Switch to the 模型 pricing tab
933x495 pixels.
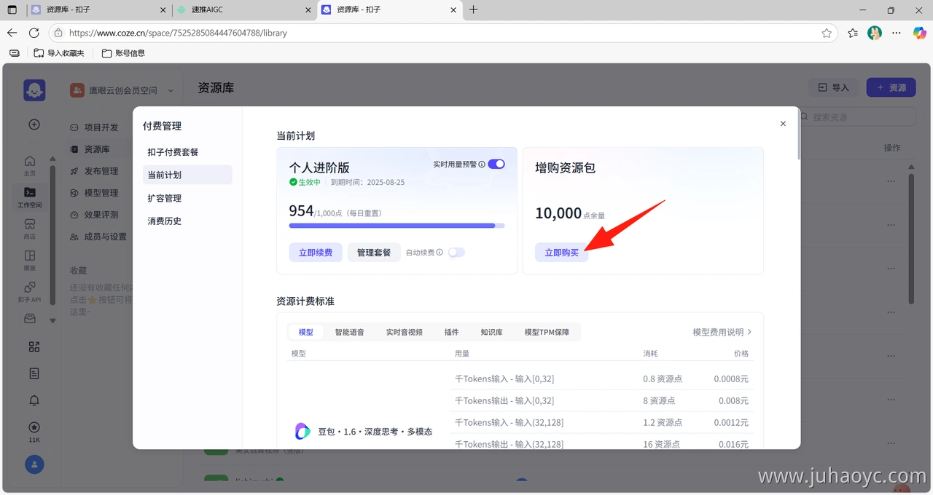(x=306, y=332)
